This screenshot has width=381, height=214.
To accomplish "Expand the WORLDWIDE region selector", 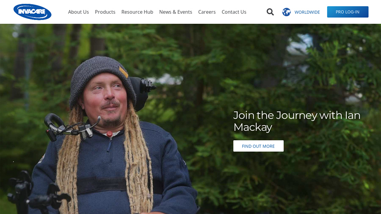I will tap(307, 12).
